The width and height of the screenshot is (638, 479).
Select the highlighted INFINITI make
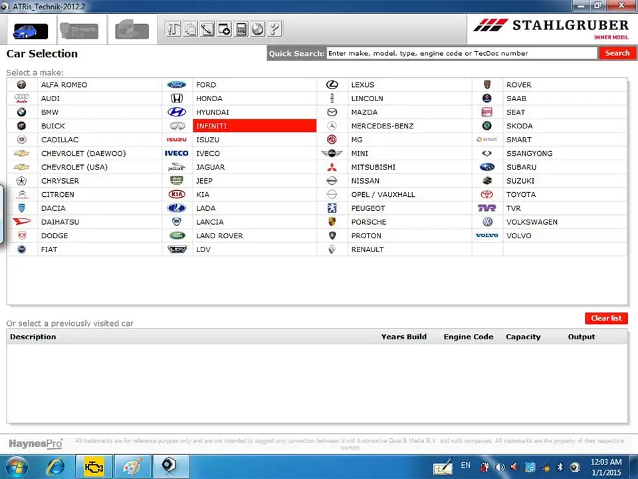click(x=255, y=126)
